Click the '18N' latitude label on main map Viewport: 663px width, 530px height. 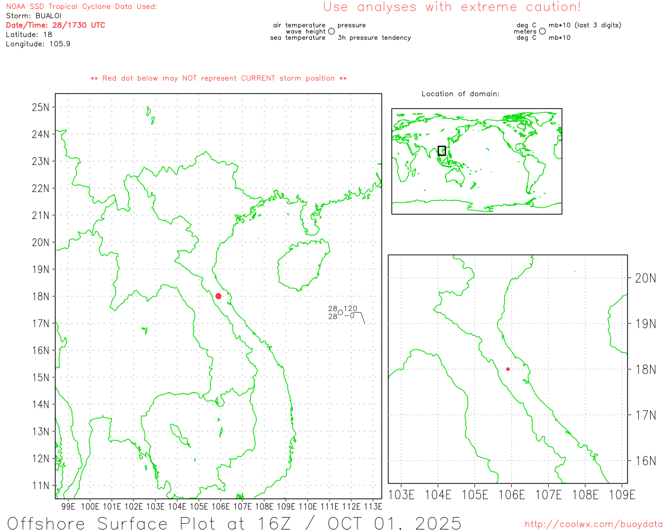pyautogui.click(x=40, y=297)
